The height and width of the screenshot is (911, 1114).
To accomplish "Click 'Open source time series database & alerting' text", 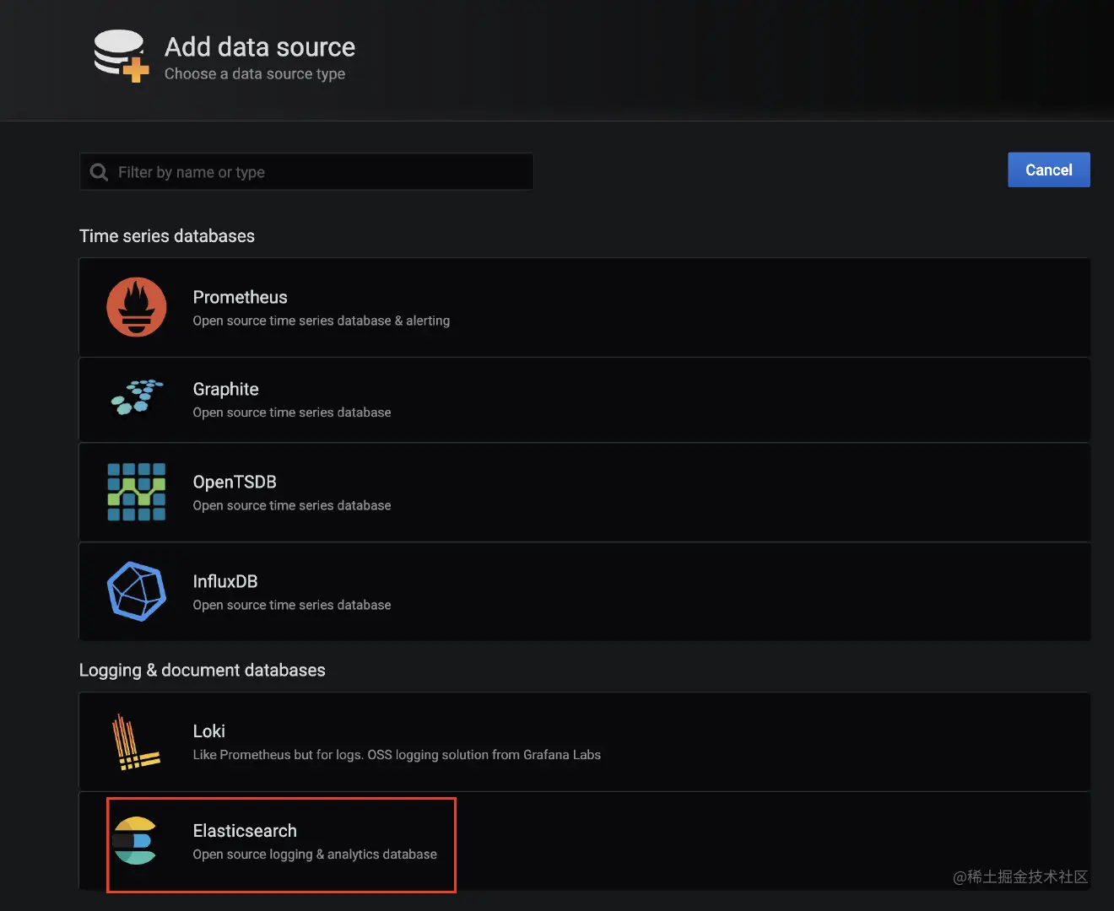I will (322, 321).
